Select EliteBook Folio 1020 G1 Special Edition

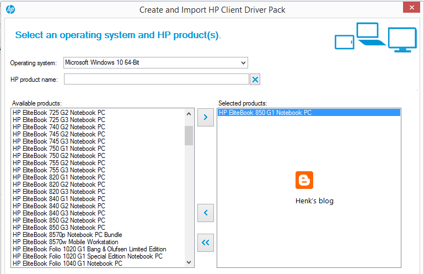pos(88,256)
